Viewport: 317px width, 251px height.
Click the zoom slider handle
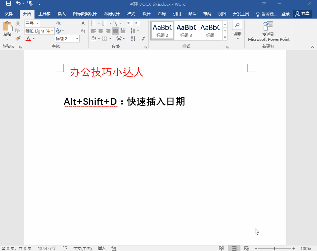point(275,248)
